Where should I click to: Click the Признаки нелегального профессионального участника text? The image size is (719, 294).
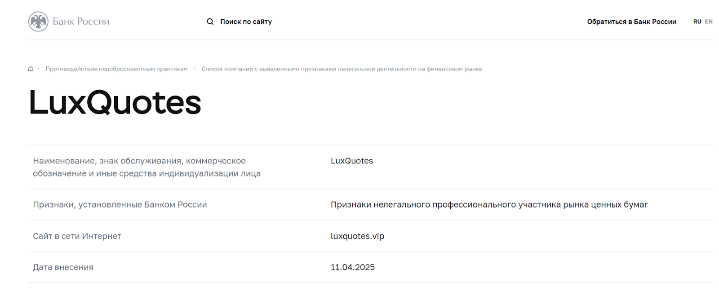pyautogui.click(x=489, y=205)
